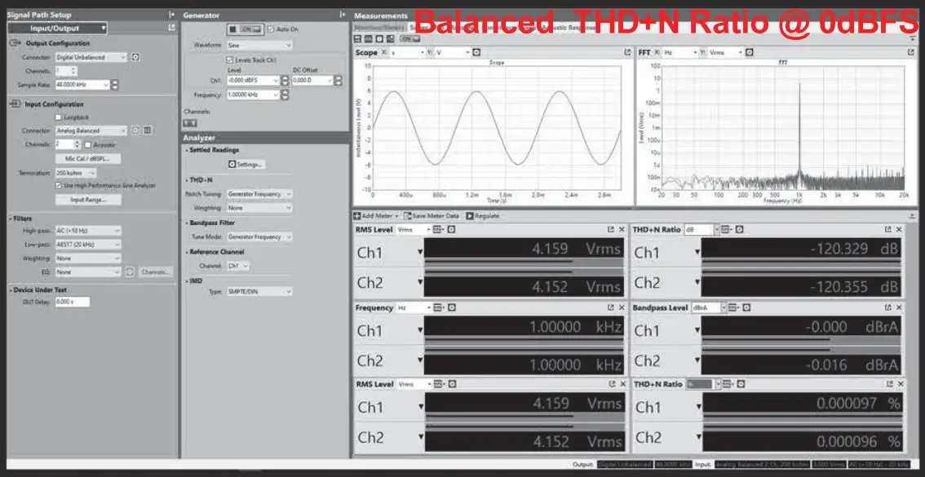925x477 pixels.
Task: Pop out the Bandpass Level meter
Action: (888, 307)
